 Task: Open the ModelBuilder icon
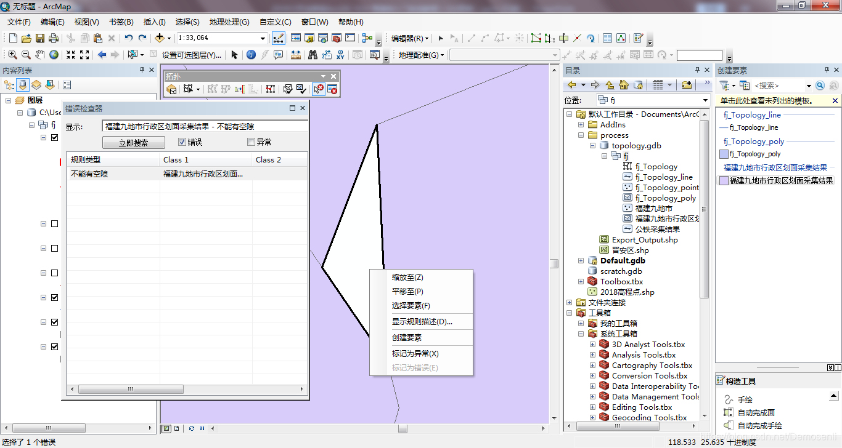point(367,38)
